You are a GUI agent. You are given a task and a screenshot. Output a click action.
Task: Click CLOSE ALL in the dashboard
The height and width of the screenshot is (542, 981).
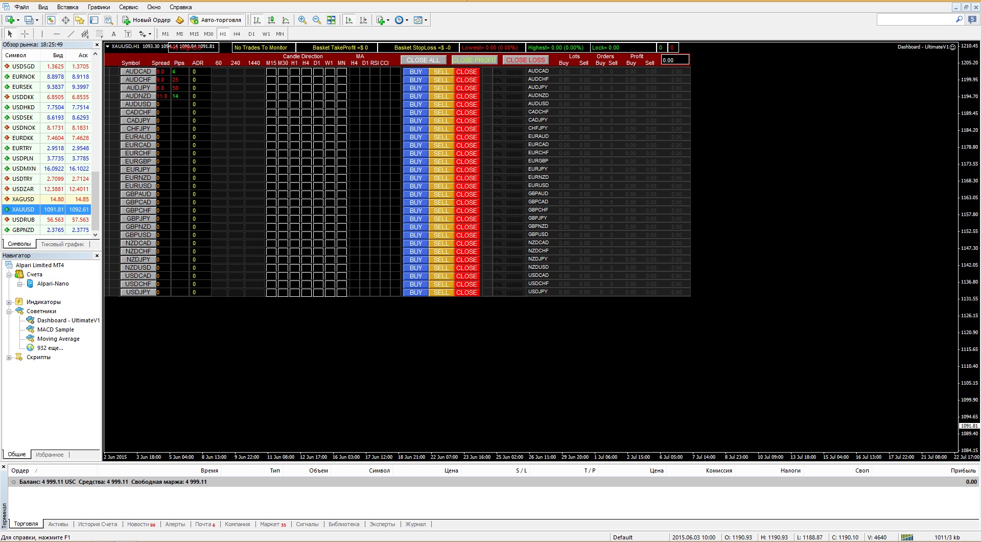pyautogui.click(x=423, y=60)
